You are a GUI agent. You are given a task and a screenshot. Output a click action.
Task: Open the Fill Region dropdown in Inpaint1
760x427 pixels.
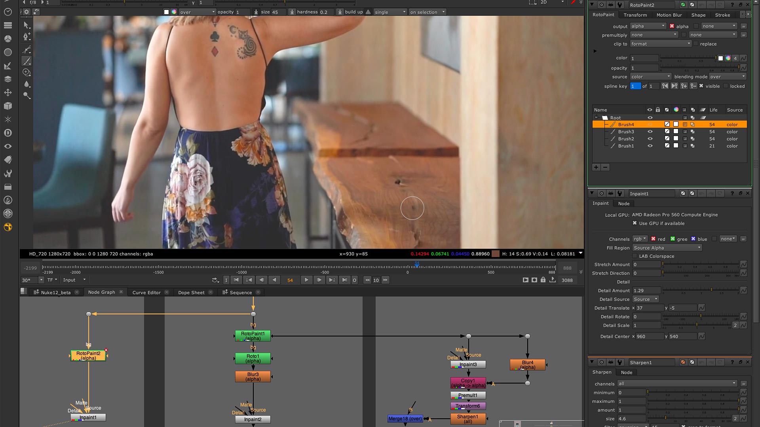(667, 248)
